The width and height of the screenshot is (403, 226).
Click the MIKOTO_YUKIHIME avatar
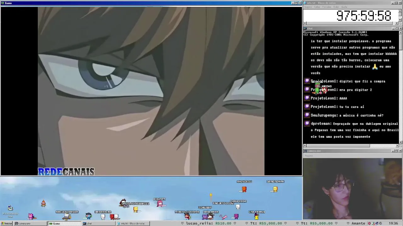[188, 216]
